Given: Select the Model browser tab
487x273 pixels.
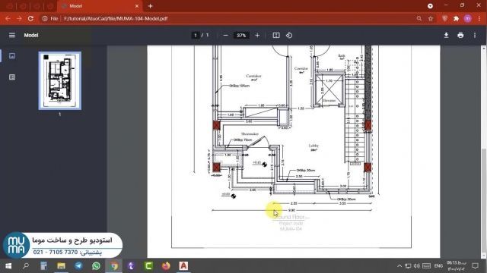Looking at the screenshot, I should pyautogui.click(x=100, y=6).
